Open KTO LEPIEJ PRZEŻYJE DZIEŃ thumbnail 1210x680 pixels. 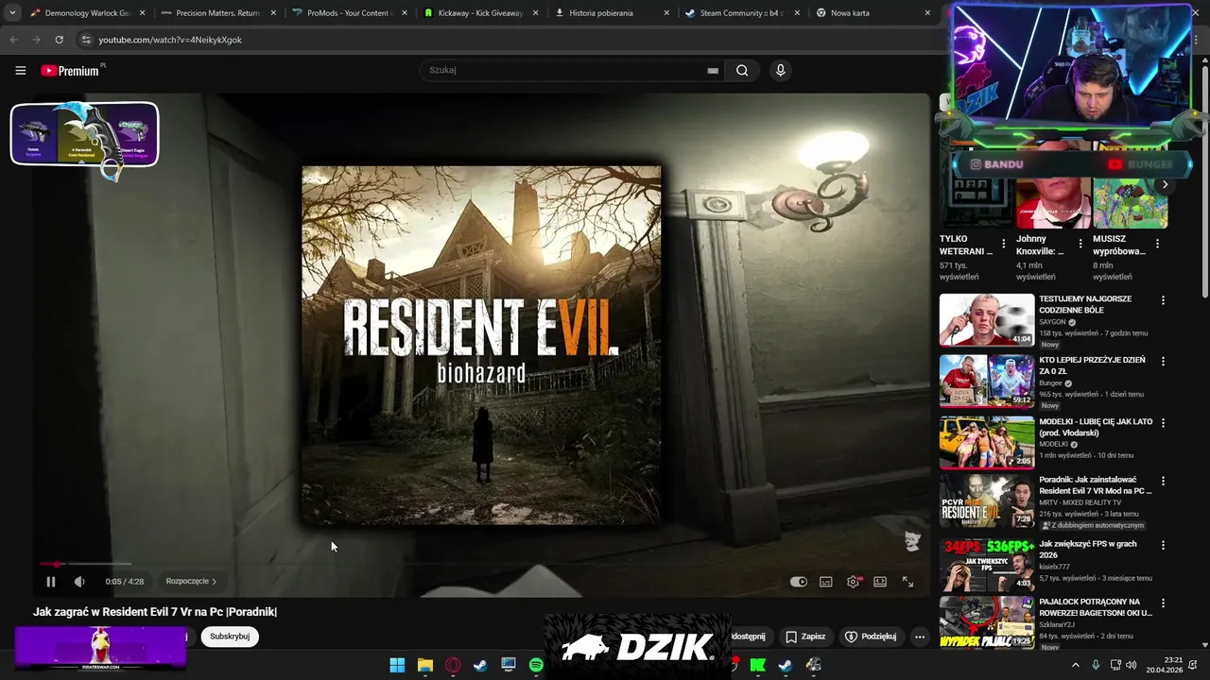[987, 381]
